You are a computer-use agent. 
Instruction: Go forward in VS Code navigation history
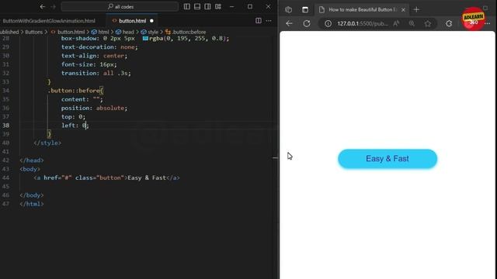54,7
